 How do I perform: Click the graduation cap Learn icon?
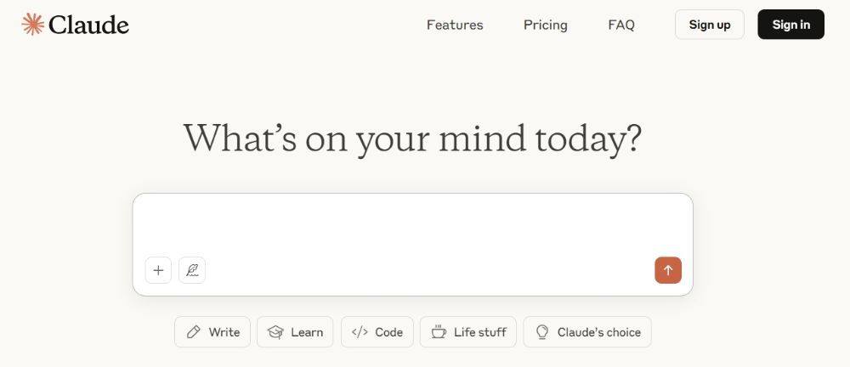tap(275, 332)
